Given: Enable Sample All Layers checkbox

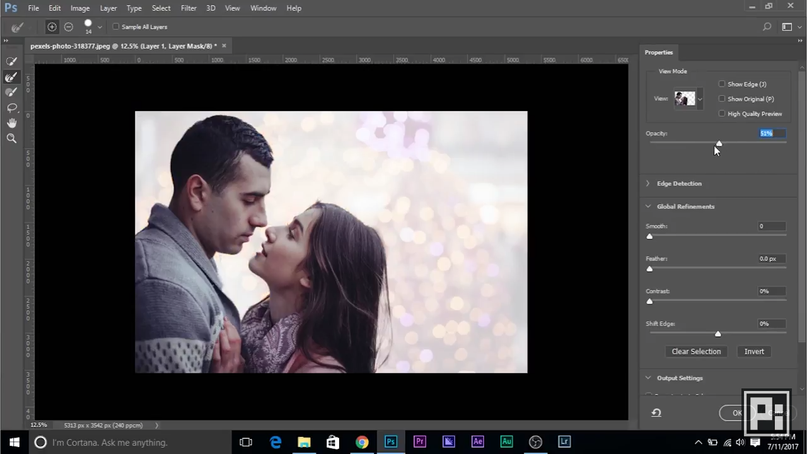Looking at the screenshot, I should coord(115,27).
